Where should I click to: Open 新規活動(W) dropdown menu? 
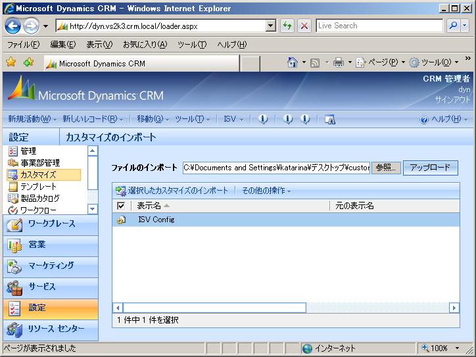pos(32,119)
